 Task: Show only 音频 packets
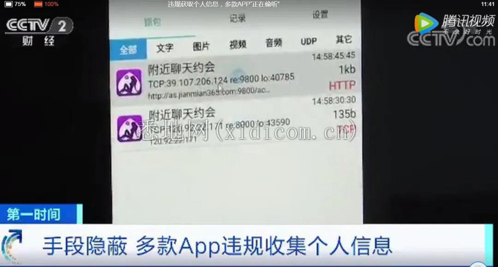pos(274,42)
